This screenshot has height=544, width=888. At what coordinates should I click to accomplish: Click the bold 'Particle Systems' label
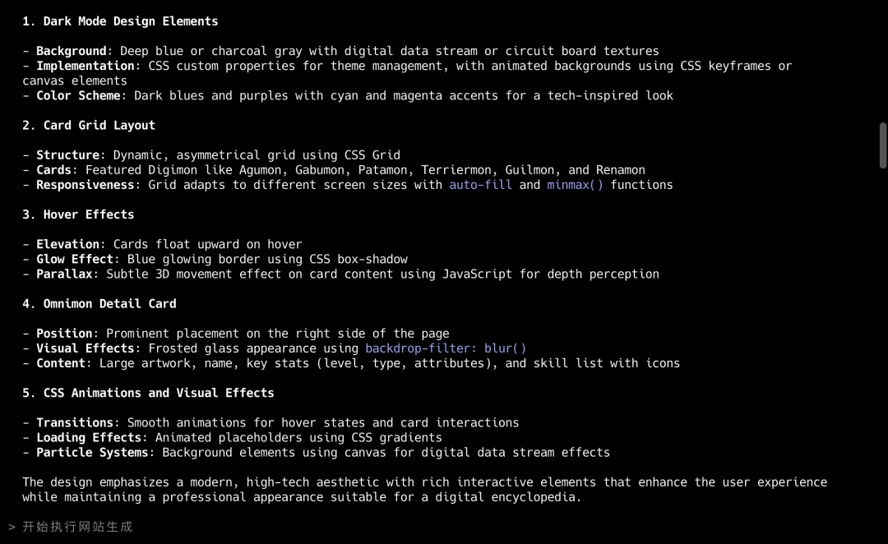click(x=92, y=453)
